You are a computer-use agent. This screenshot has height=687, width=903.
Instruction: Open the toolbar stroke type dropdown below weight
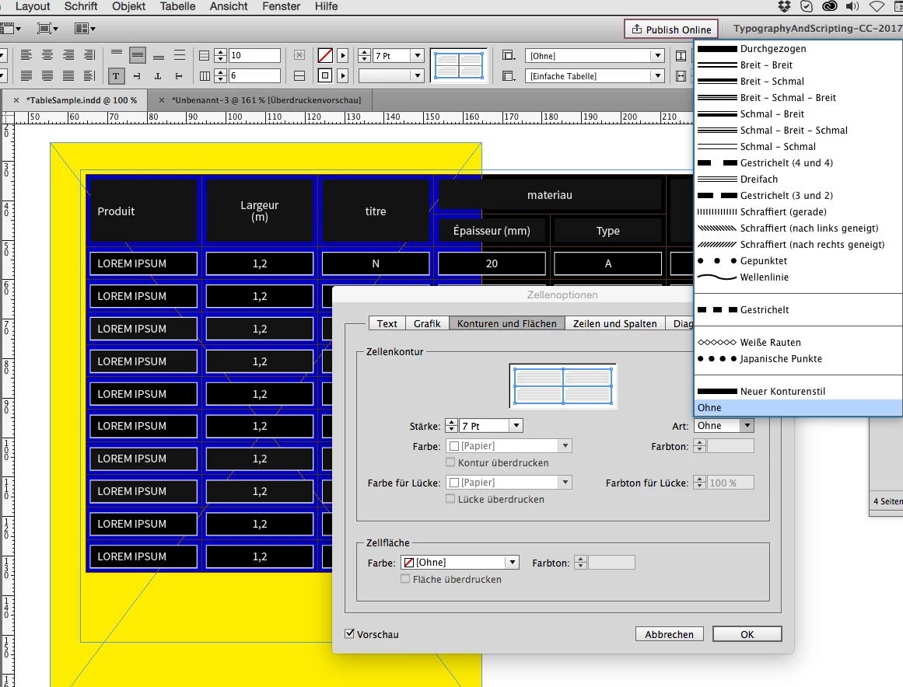coord(391,76)
